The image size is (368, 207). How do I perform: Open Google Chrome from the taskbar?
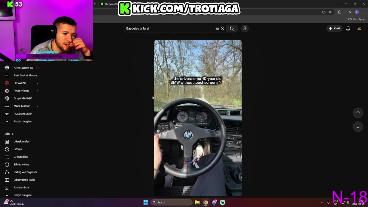[x=206, y=202]
